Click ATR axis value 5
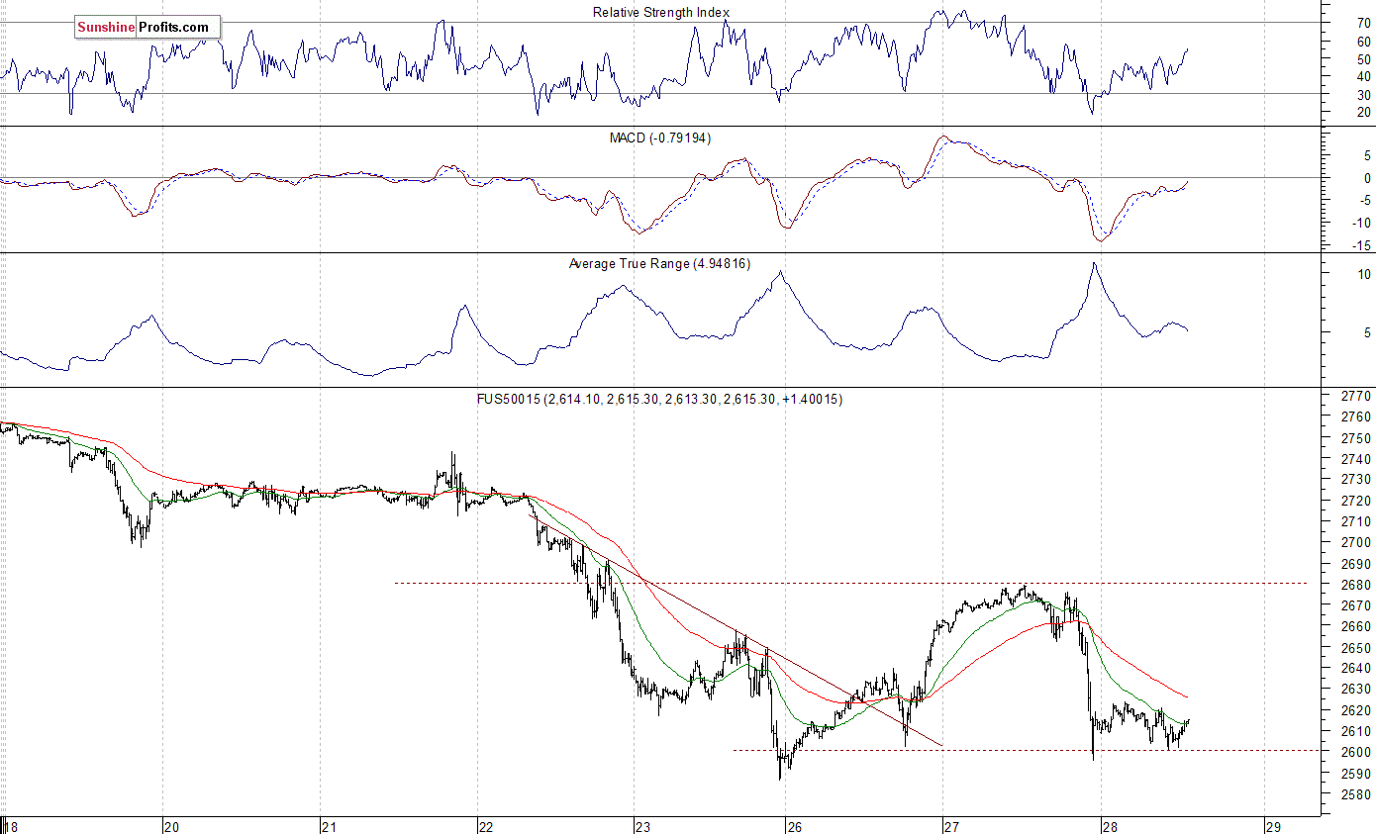Image resolution: width=1376 pixels, height=834 pixels. (1367, 333)
